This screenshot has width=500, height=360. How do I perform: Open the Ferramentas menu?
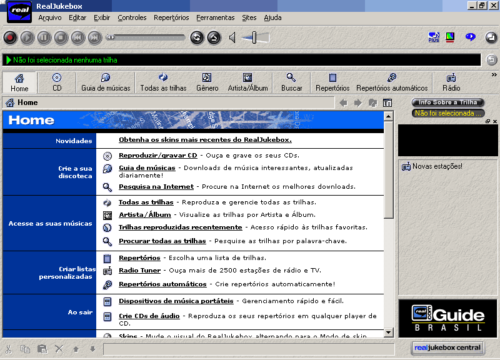216,17
